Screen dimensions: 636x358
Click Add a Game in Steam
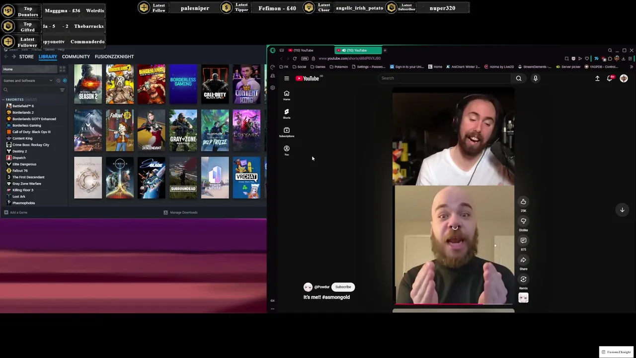pos(15,213)
